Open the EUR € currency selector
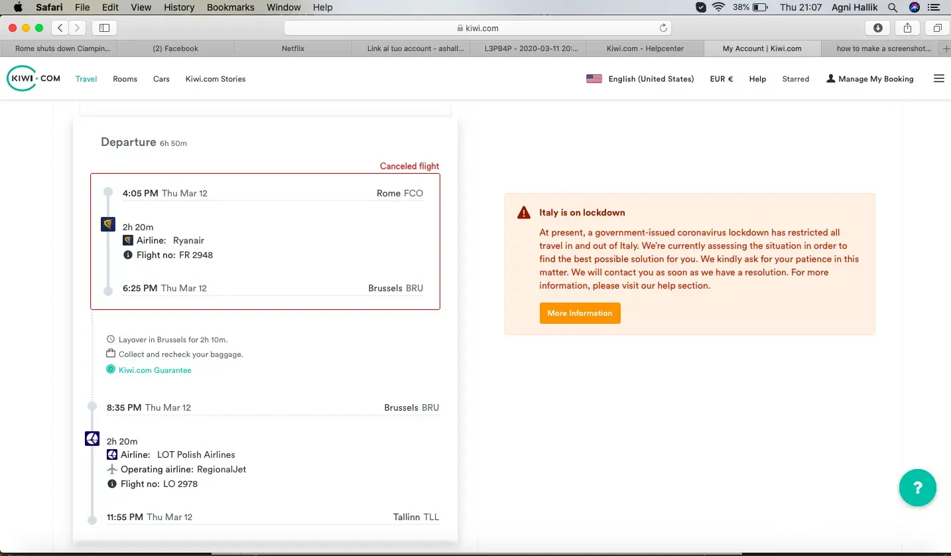The height and width of the screenshot is (556, 951). point(721,78)
